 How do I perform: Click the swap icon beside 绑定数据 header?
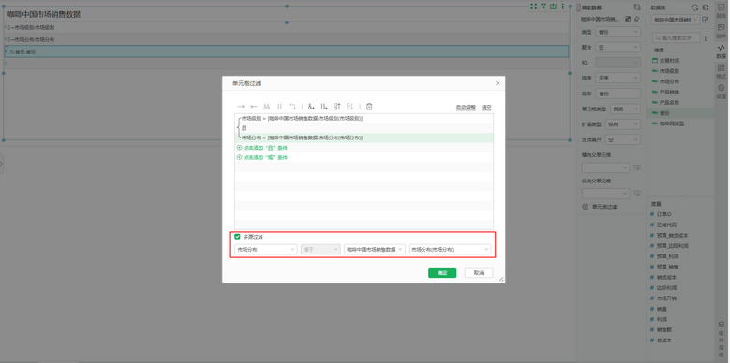coord(637,7)
